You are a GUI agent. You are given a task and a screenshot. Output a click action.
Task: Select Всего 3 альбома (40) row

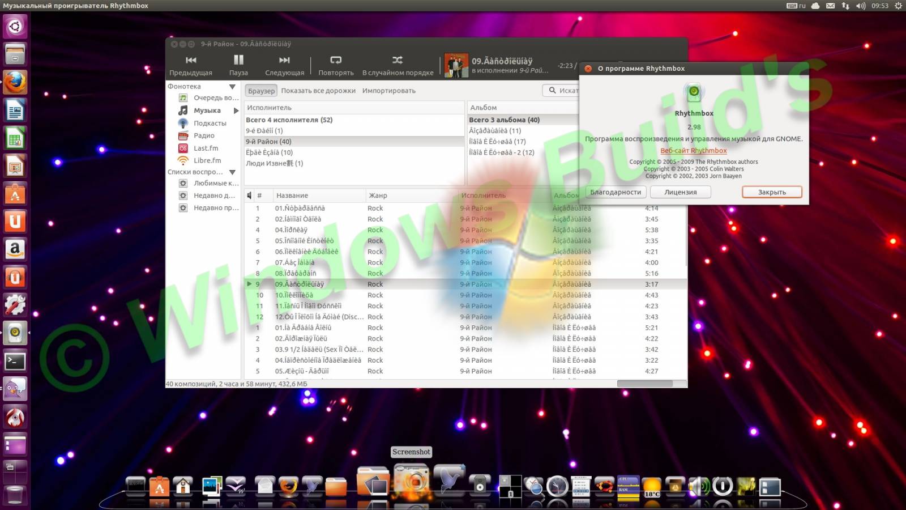523,120
